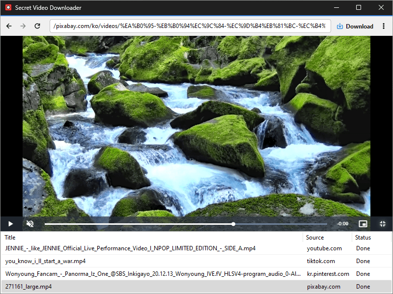Open the three-dot options menu
This screenshot has height=294, width=393.
(384, 26)
